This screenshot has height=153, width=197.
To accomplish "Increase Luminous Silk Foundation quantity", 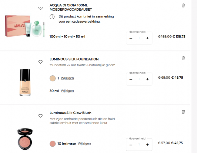I will (x=147, y=79).
